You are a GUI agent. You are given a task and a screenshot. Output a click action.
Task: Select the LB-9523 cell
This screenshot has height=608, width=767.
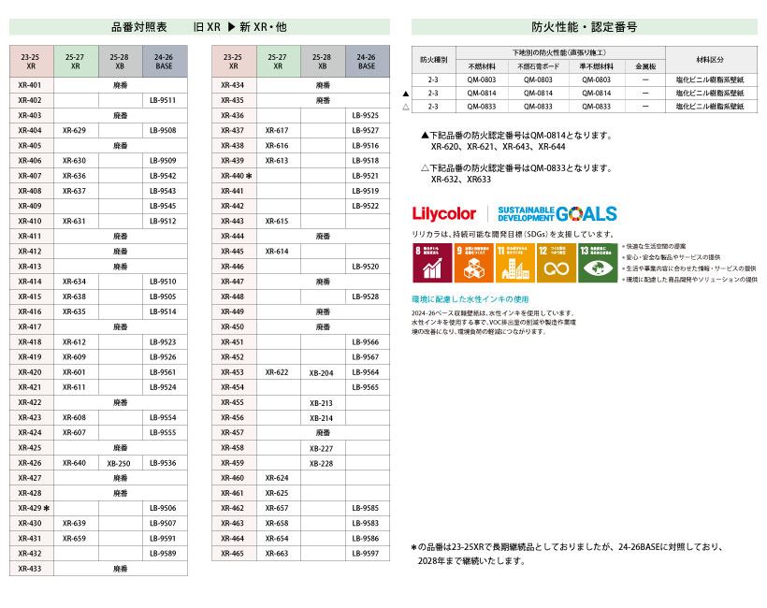click(163, 342)
